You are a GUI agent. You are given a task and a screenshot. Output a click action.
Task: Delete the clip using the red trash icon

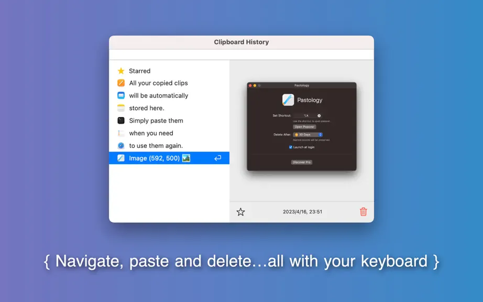pyautogui.click(x=364, y=212)
